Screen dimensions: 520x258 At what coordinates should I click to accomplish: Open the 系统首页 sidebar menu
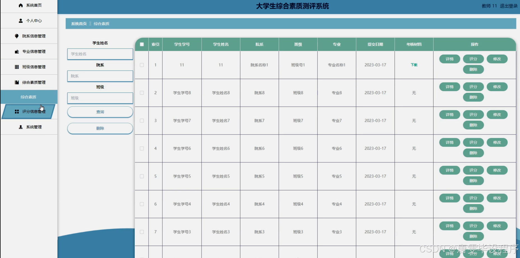(29, 5)
